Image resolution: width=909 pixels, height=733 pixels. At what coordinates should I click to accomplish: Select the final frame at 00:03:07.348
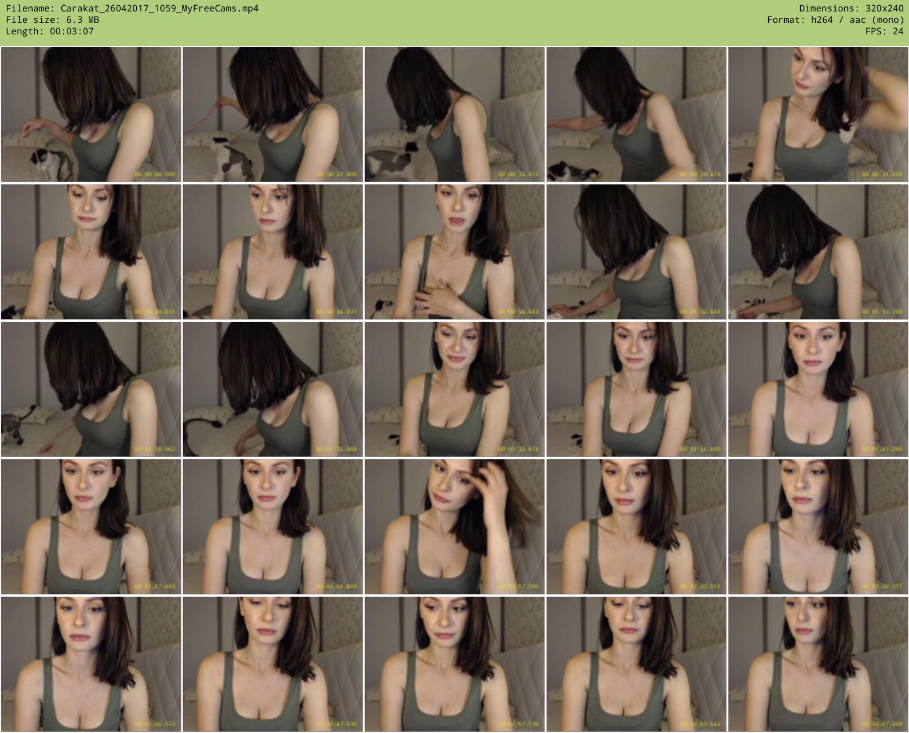click(x=818, y=664)
